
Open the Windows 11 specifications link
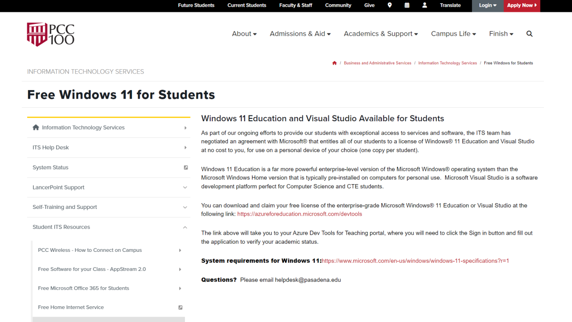coord(415,261)
